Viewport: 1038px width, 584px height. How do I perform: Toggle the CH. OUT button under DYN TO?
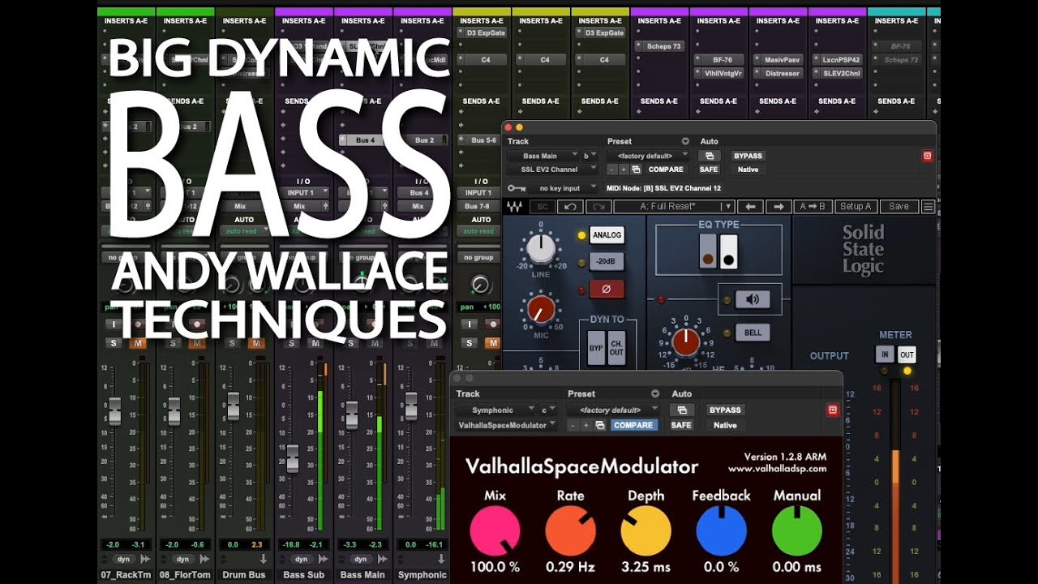[x=616, y=347]
